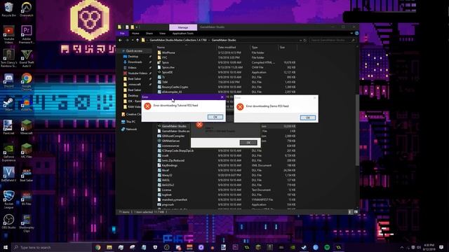Image resolution: width=449 pixels, height=252 pixels.
Task: Open the BS Files desktop shortcut
Action: point(27,197)
